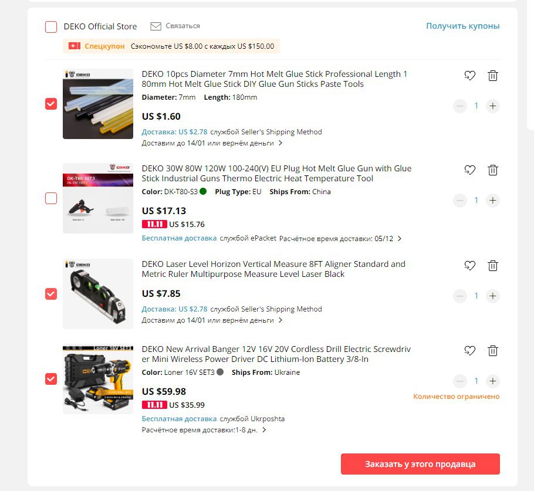The image size is (534, 491).
Task: Remove the laser level with trash icon
Action: pyautogui.click(x=492, y=266)
